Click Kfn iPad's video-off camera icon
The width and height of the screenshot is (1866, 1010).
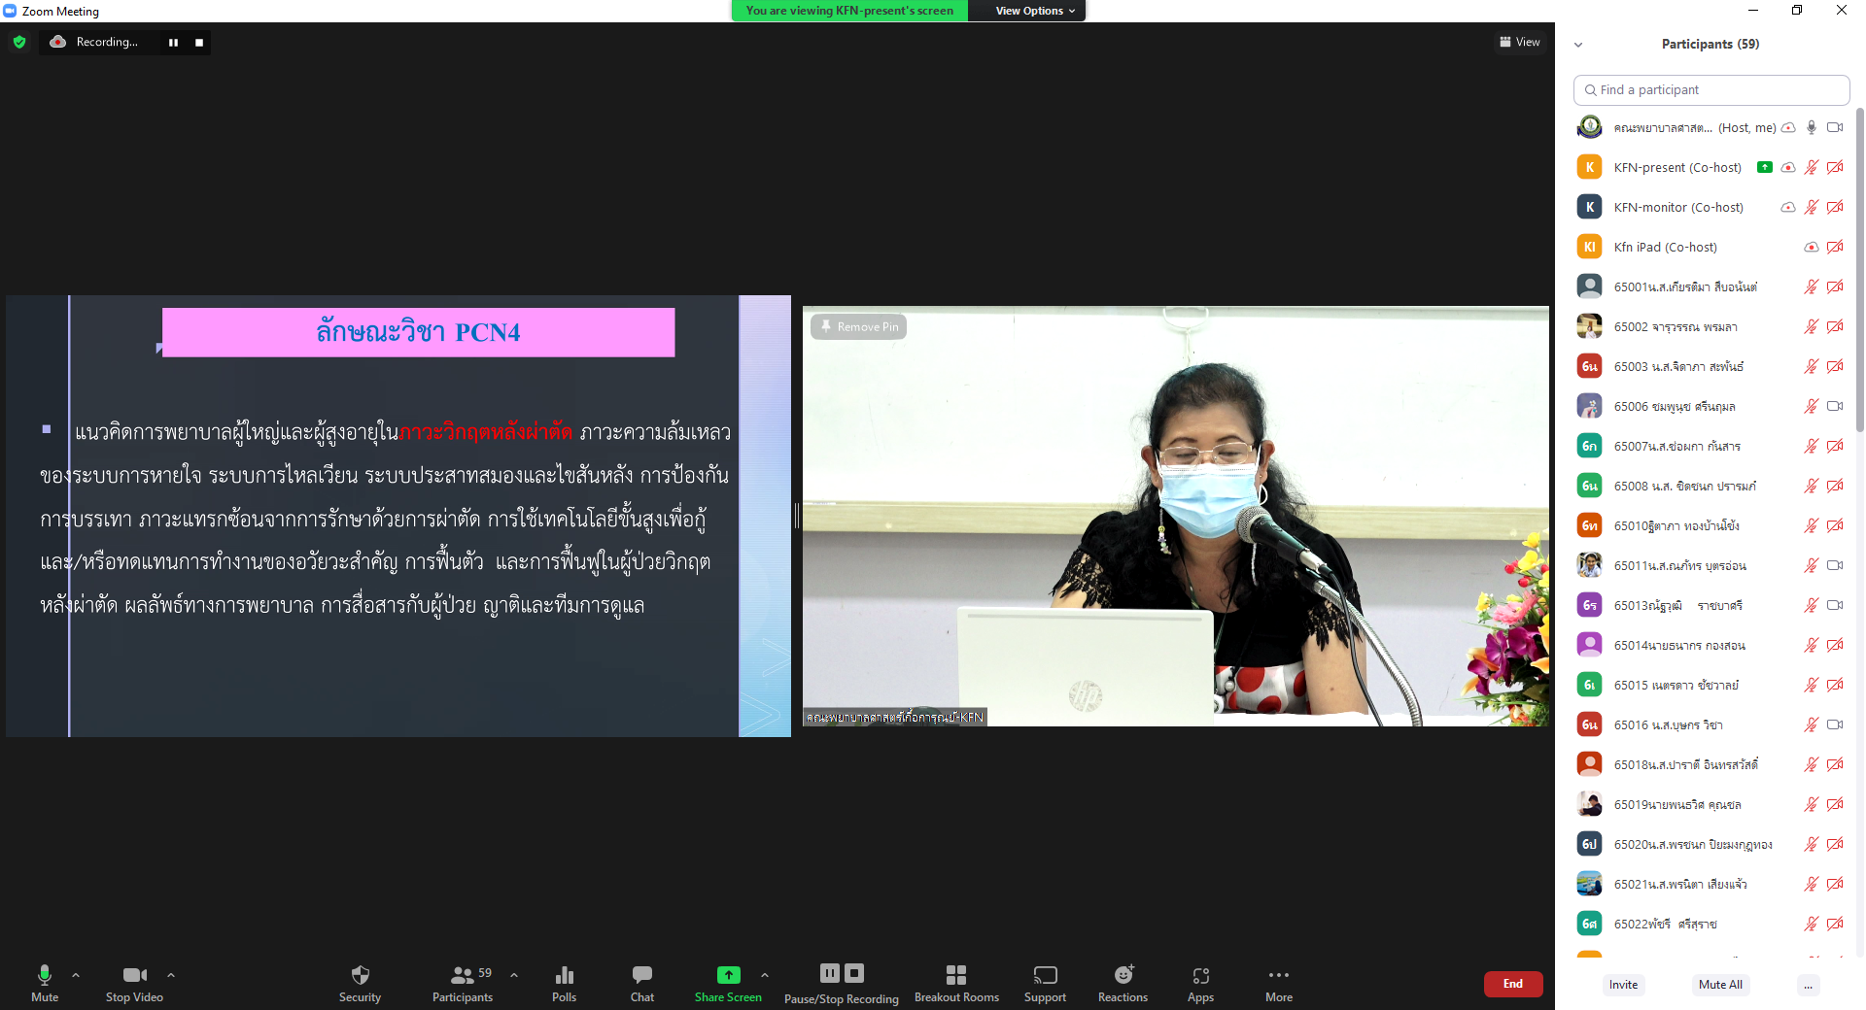point(1835,247)
